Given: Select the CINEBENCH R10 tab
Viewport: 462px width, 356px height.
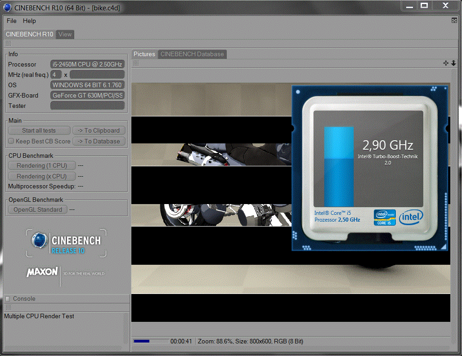Looking at the screenshot, I should pyautogui.click(x=29, y=34).
